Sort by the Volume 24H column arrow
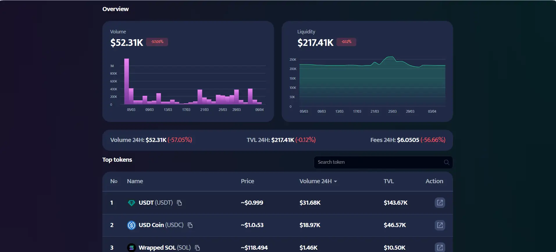 [335, 181]
